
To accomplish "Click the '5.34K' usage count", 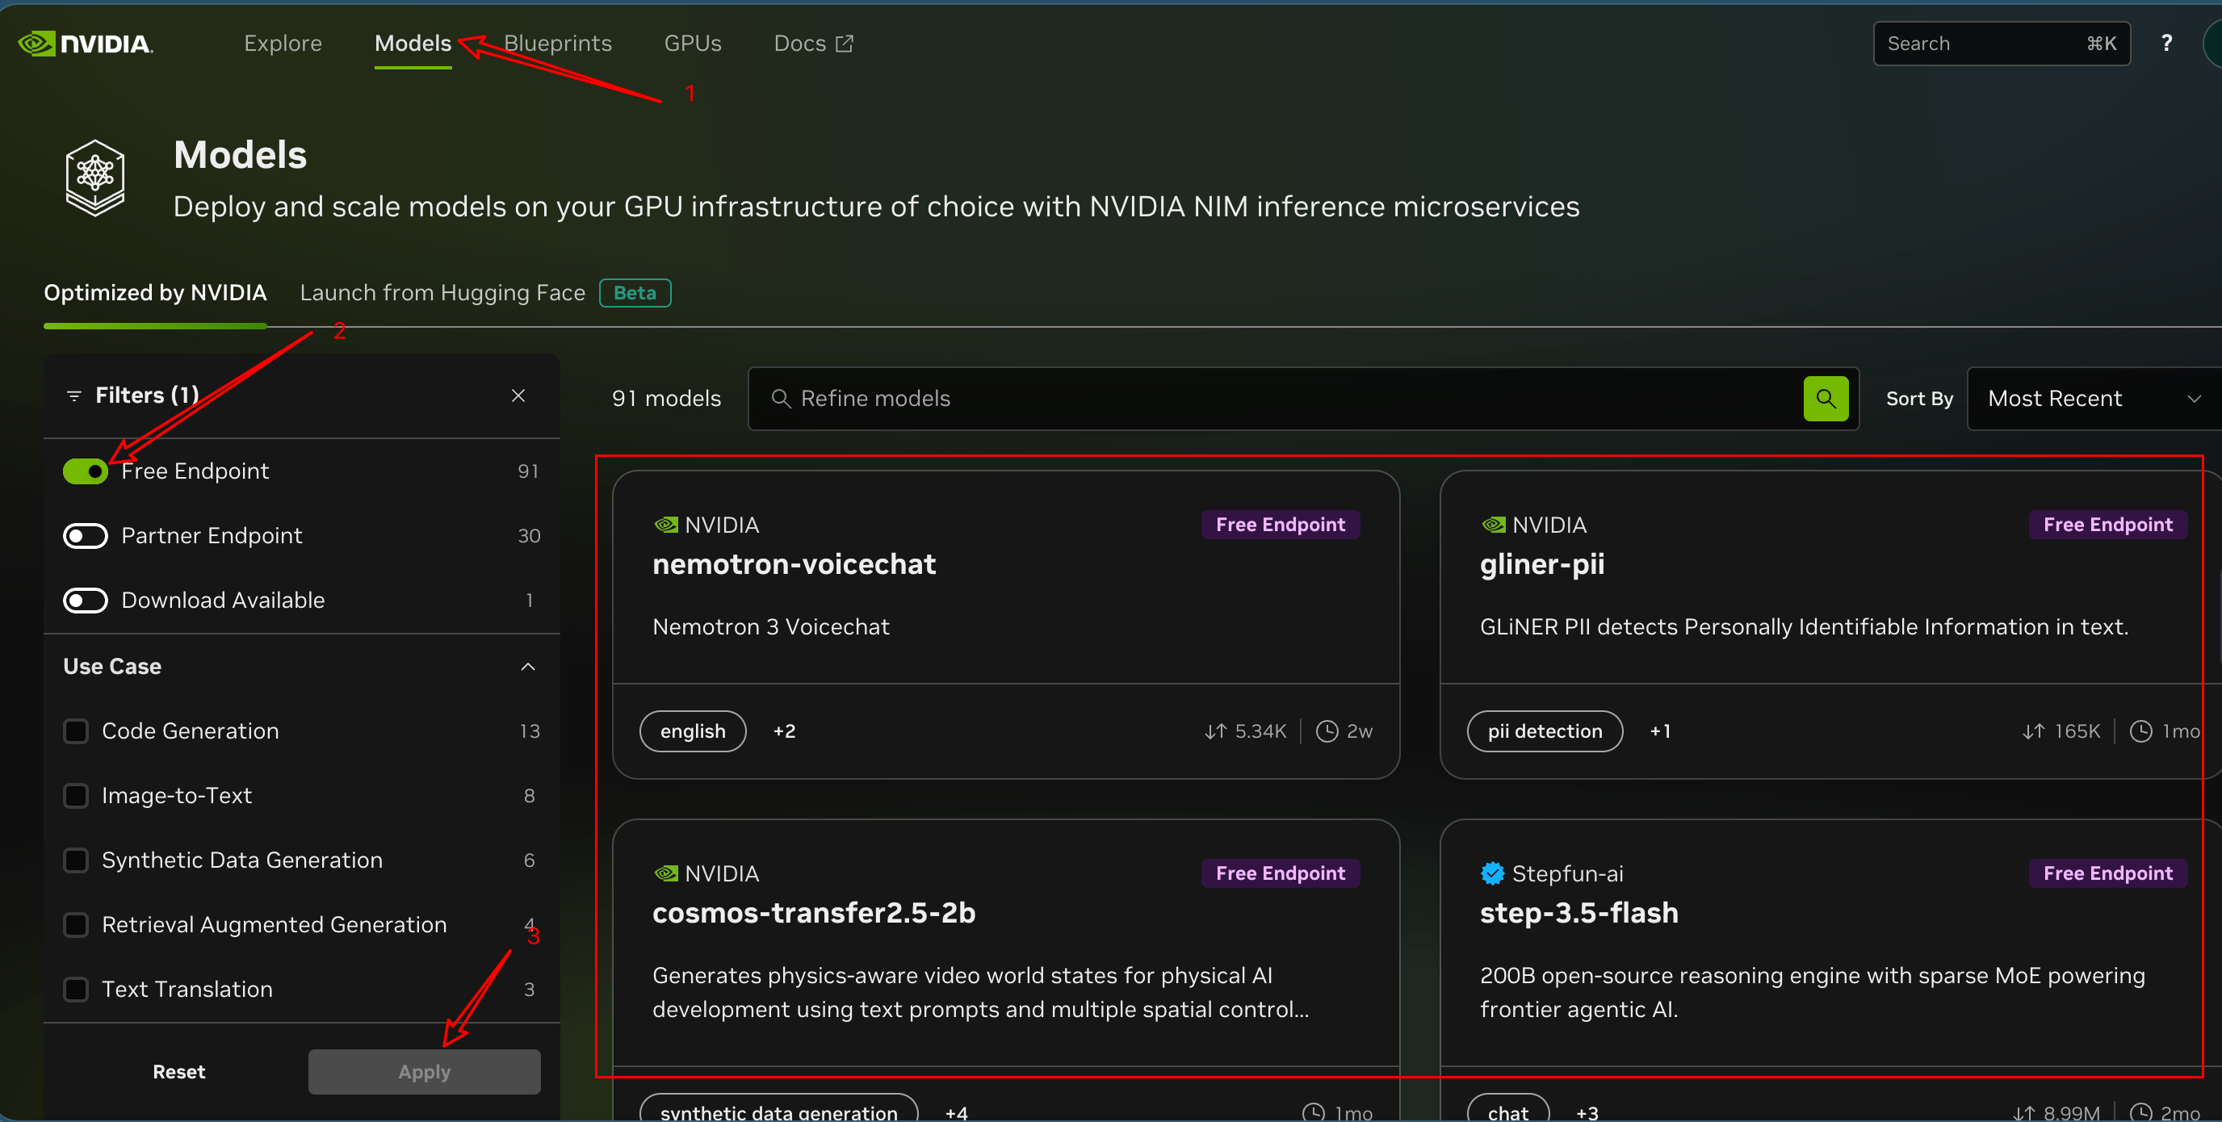I will click(x=1260, y=731).
